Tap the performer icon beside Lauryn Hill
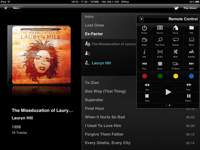Image resolution: width=200 pixels, height=150 pixels. (x=87, y=63)
